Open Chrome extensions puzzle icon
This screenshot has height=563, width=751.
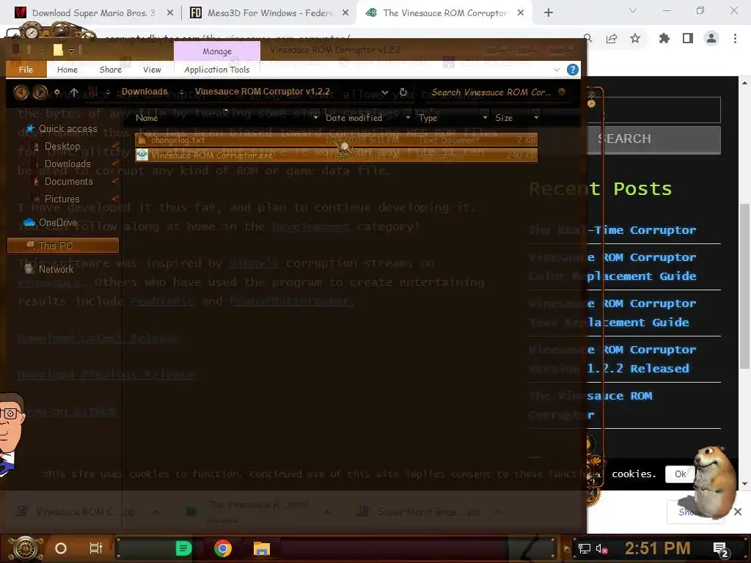(664, 38)
